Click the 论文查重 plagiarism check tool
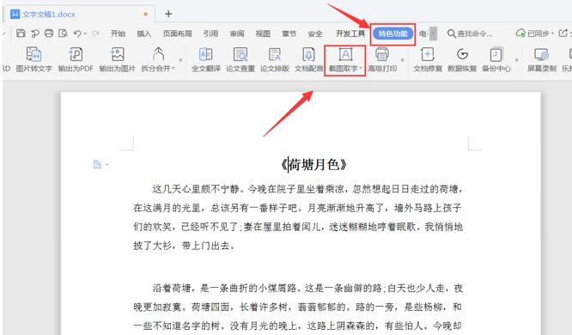The image size is (572, 335). (240, 59)
